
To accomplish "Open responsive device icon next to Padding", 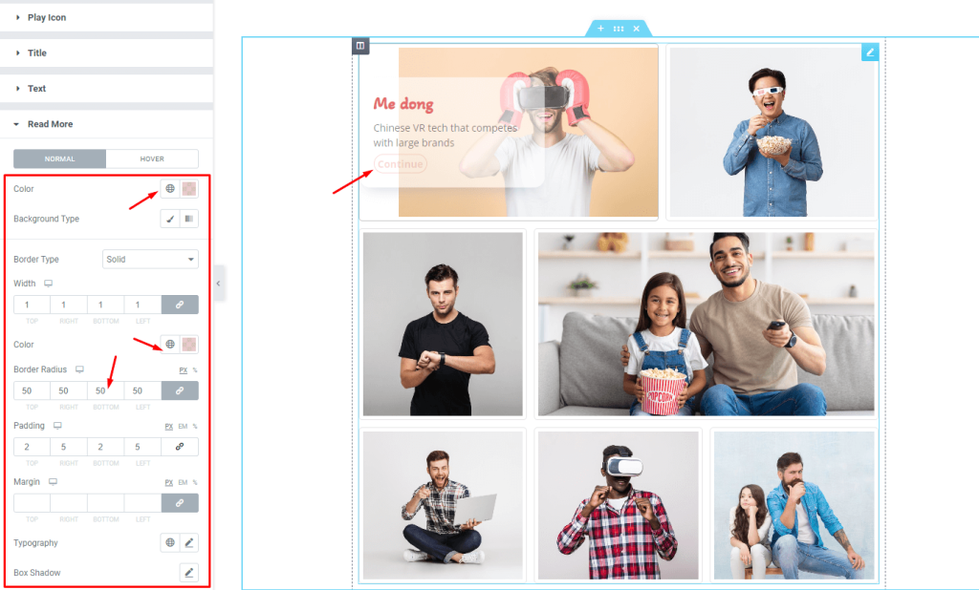I will (57, 426).
